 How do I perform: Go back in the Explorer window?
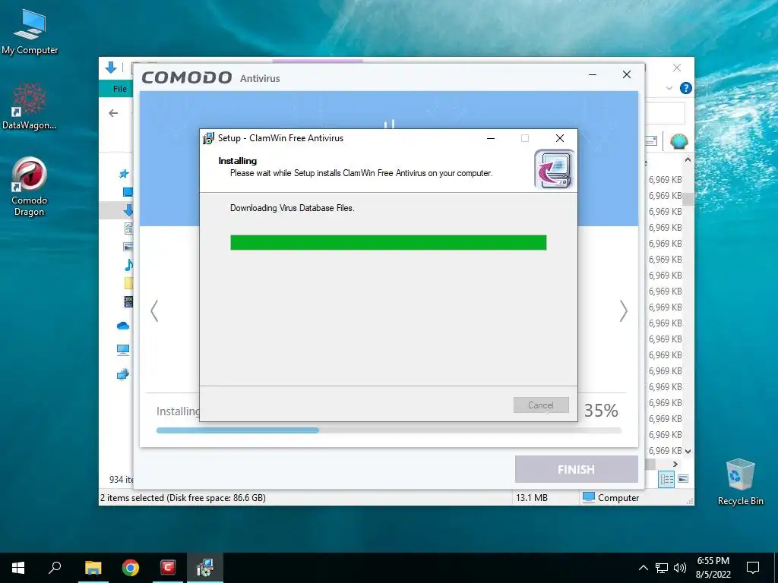[113, 113]
